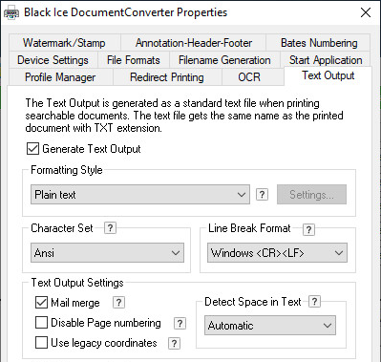Switch to the Watermark/Stamp tab
Image resolution: width=381 pixels, height=362 pixels.
(x=64, y=43)
